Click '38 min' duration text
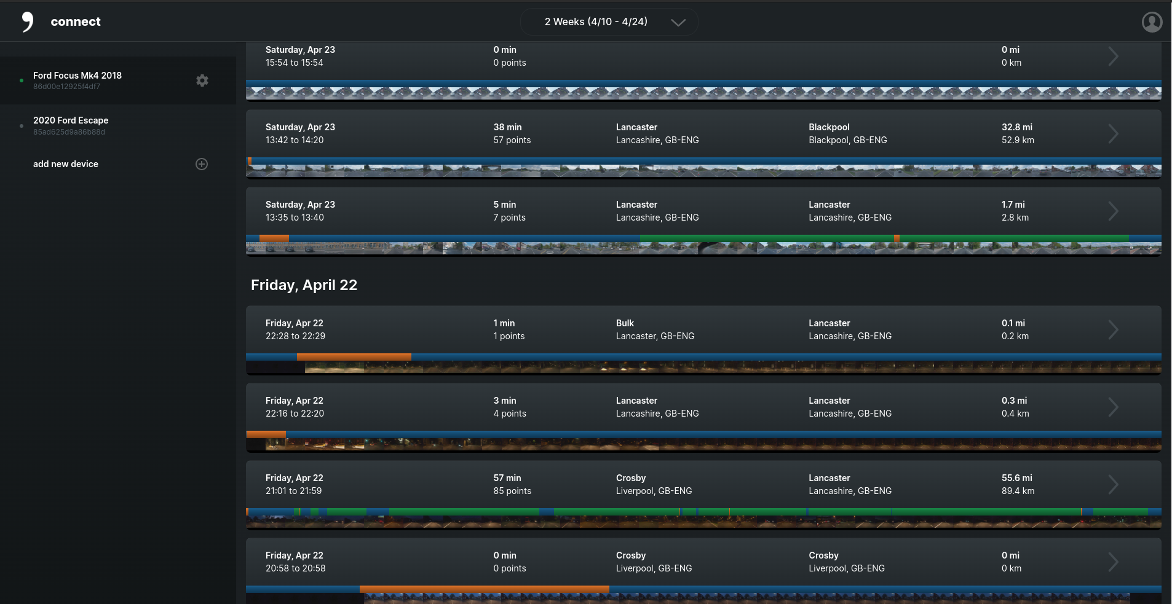The image size is (1172, 604). (507, 127)
